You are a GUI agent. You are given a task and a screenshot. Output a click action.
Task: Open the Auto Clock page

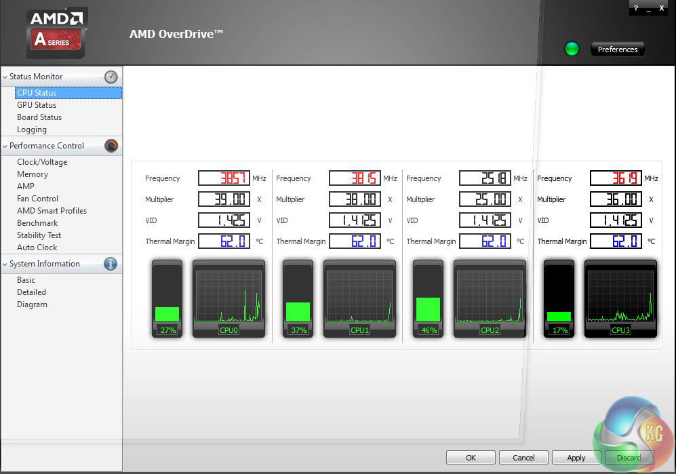pos(37,247)
